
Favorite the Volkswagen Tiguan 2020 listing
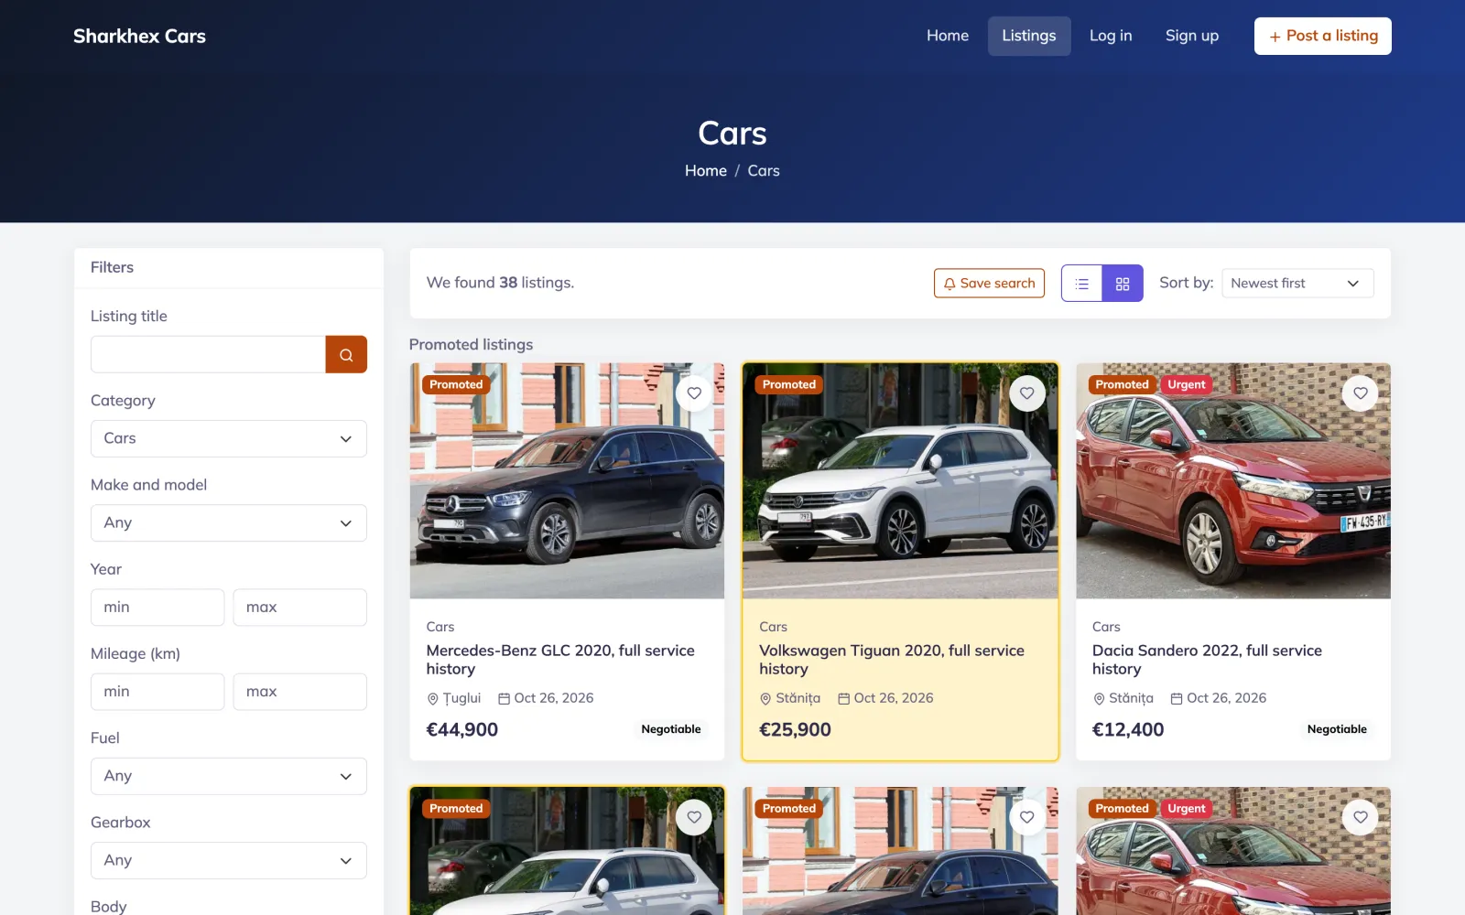(1027, 393)
